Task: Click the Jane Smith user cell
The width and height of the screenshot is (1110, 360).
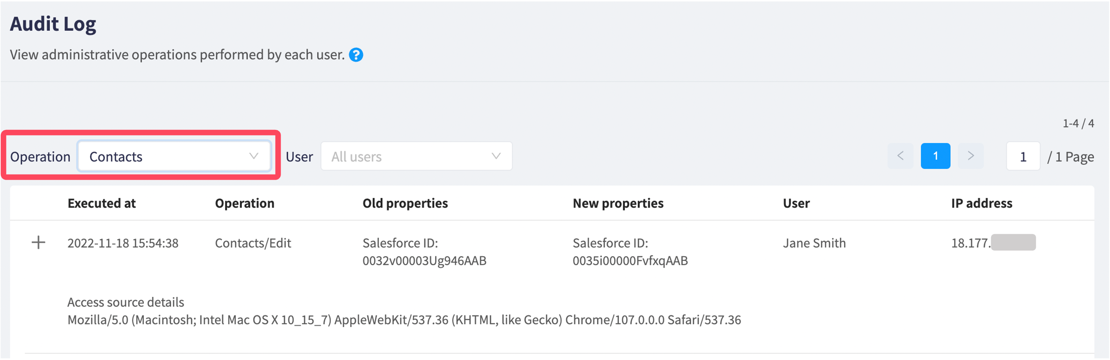Action: [x=814, y=243]
